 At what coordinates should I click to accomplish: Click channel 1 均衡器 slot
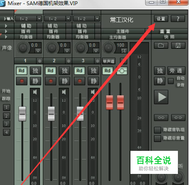click(26, 37)
